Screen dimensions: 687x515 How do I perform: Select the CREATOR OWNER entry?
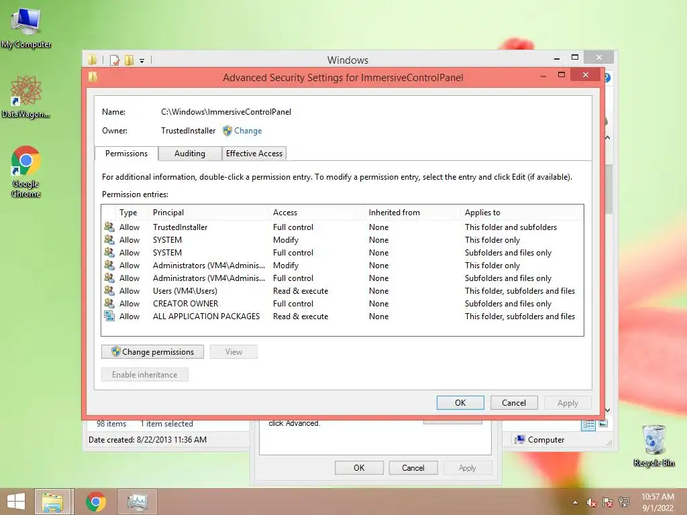pyautogui.click(x=342, y=304)
